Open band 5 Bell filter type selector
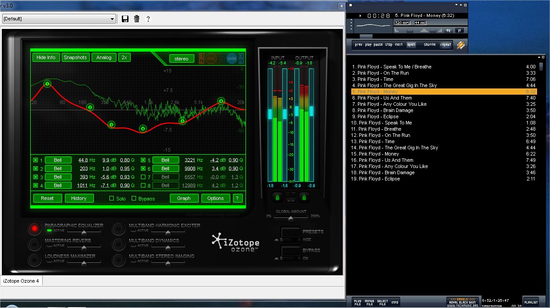 [x=165, y=160]
